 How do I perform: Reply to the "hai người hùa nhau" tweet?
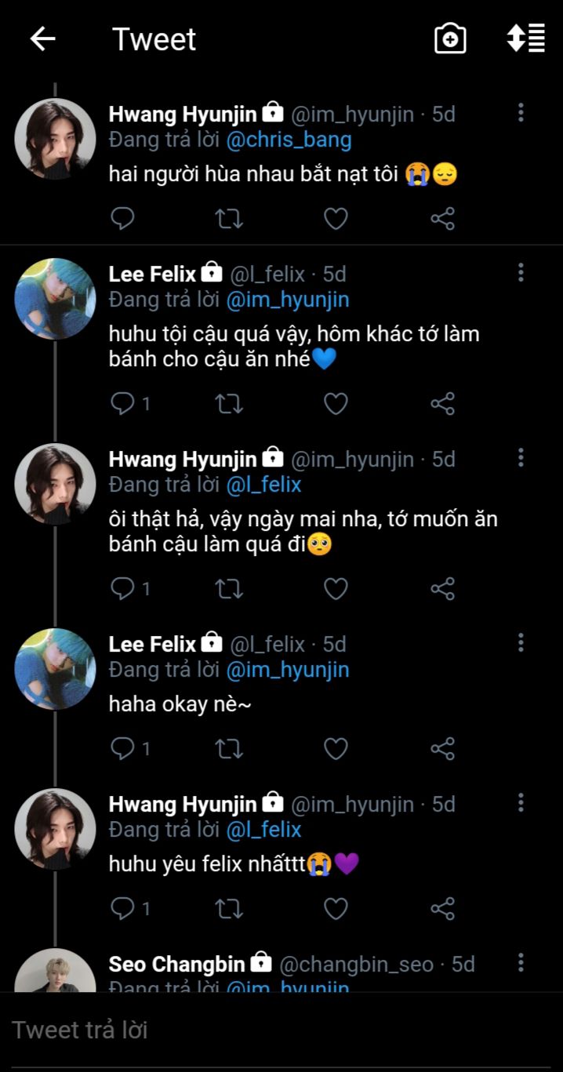122,218
